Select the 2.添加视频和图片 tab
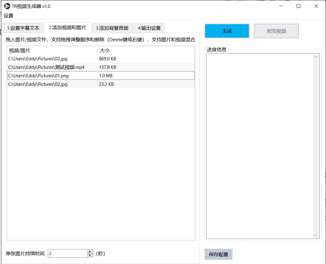Image resolution: width=326 pixels, height=264 pixels. tap(68, 28)
